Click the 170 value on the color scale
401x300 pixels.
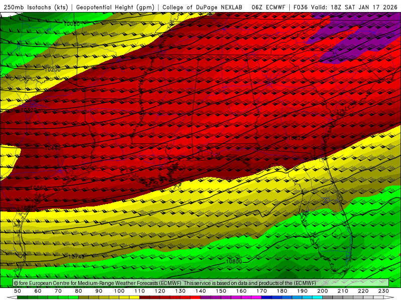tap(262, 291)
